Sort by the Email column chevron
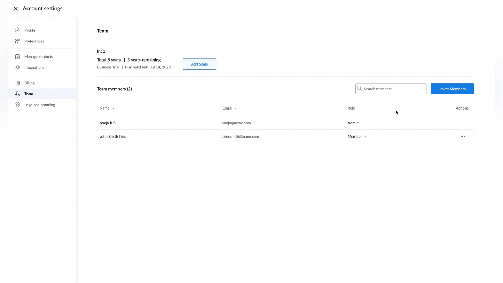Viewport: 503px width, 283px height. tap(235, 108)
